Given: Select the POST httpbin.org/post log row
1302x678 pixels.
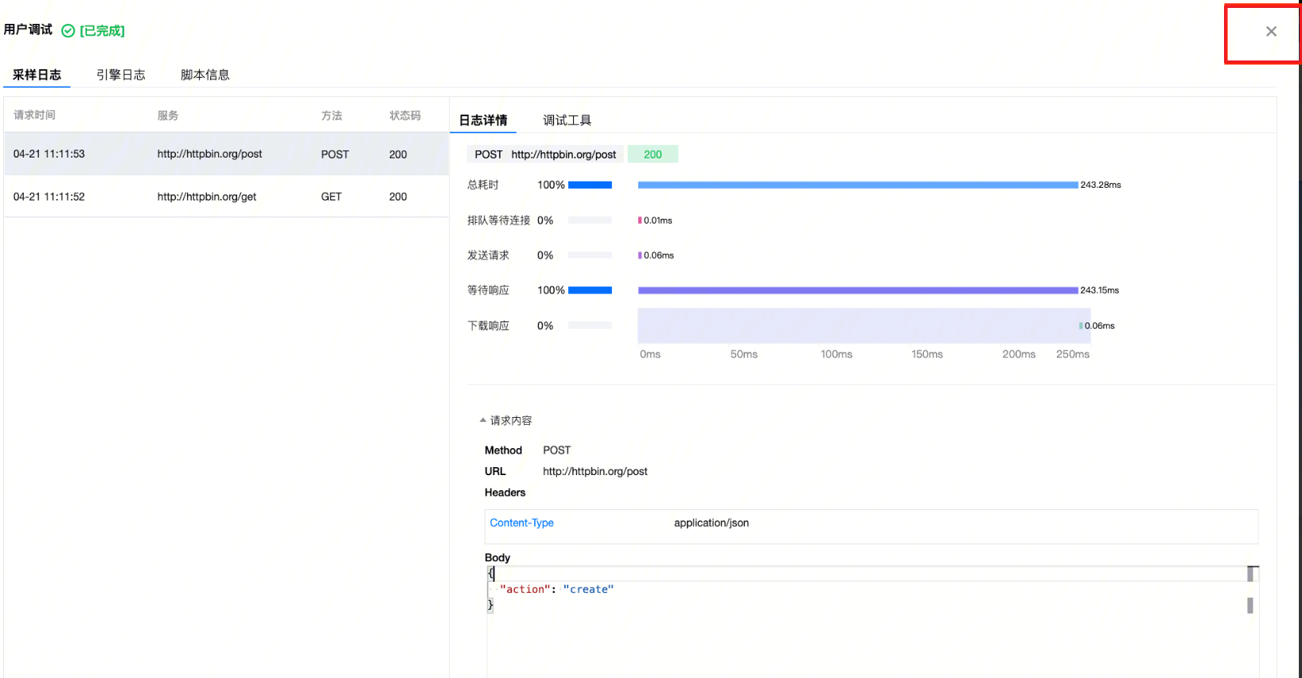Looking at the screenshot, I should pos(209,154).
